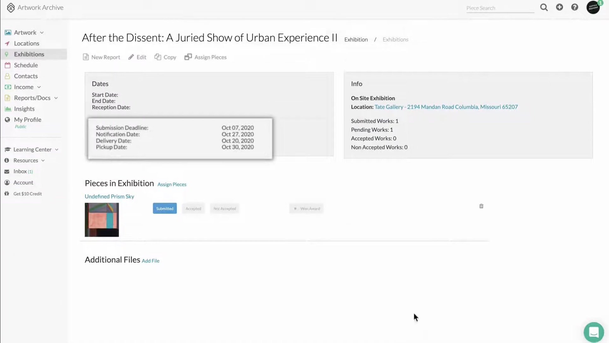
Task: Click the Income money icon
Action: (x=8, y=87)
